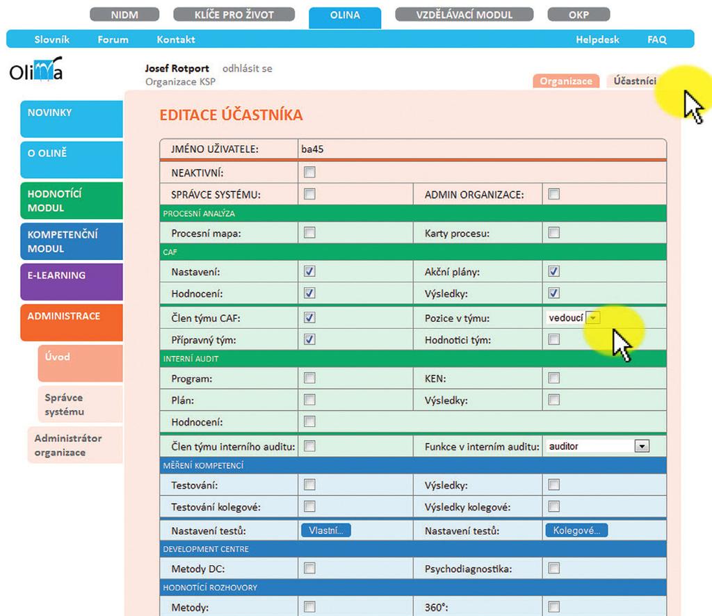Image resolution: width=712 pixels, height=616 pixels.
Task: Check Hodnotící rozhovory Metody checkbox
Action: [309, 606]
